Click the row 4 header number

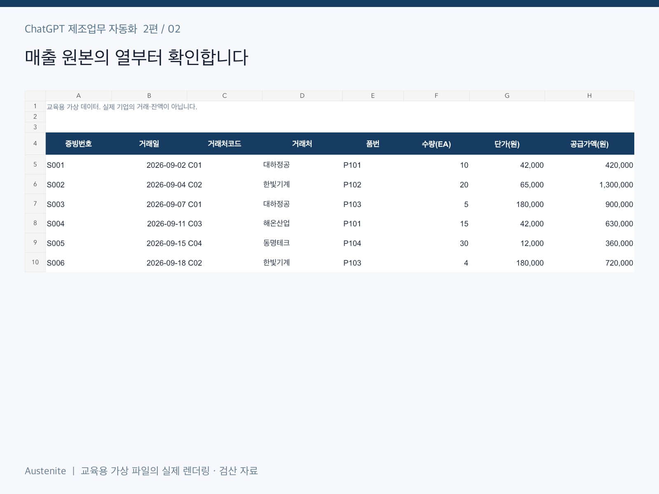point(35,144)
